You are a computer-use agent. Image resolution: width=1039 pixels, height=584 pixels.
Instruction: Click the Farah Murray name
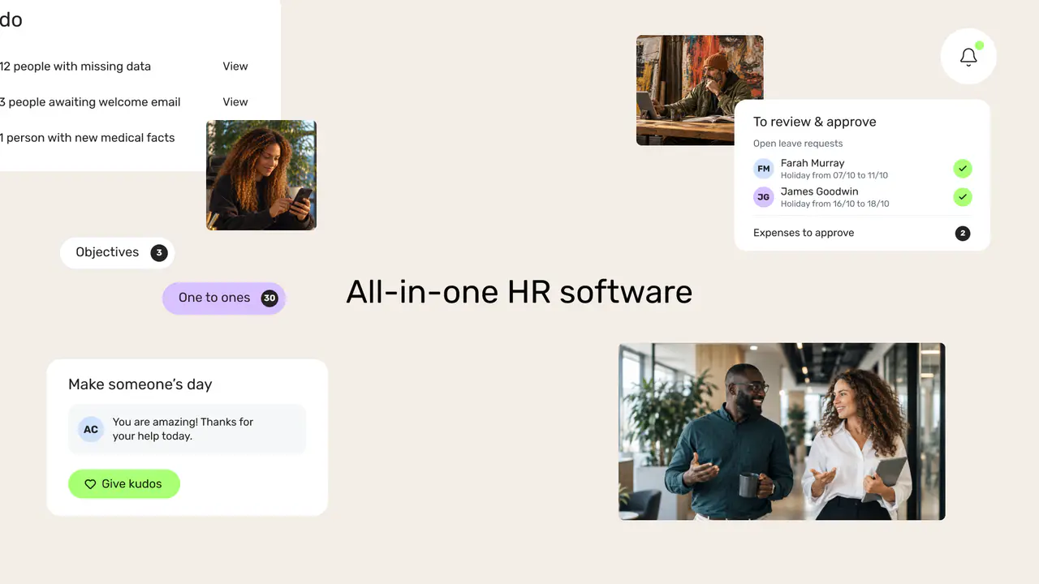click(x=813, y=163)
